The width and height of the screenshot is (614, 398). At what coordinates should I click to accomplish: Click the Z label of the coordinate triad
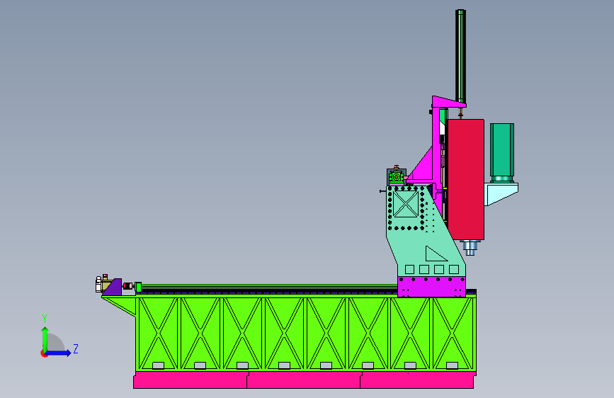click(x=76, y=348)
